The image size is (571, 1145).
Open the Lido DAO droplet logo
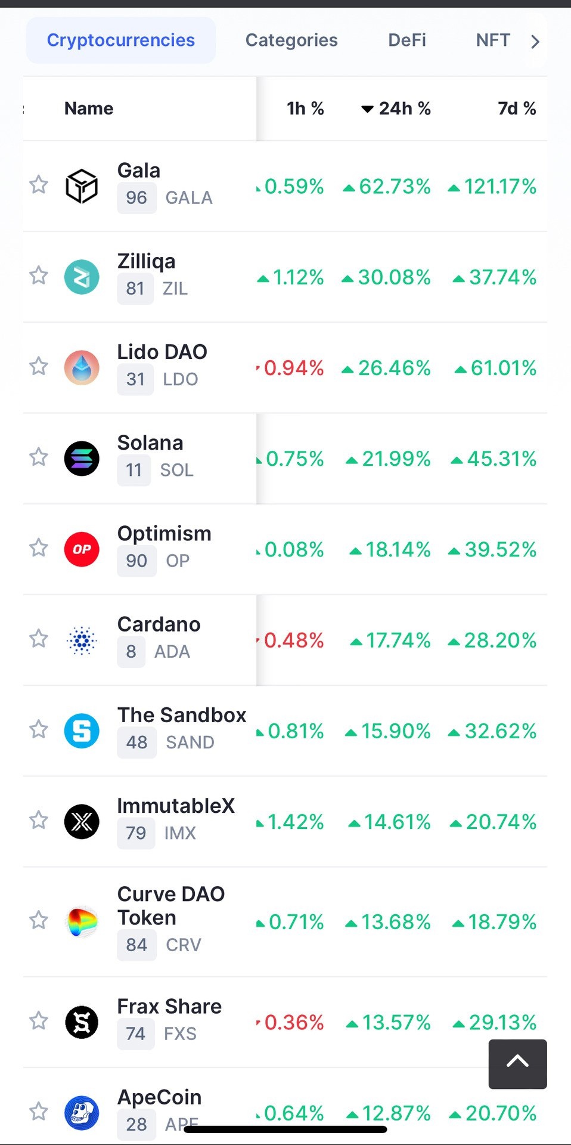point(82,367)
